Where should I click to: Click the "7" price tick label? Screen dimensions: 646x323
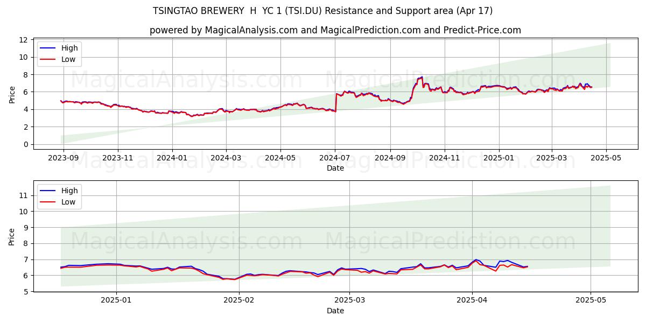tap(26, 259)
